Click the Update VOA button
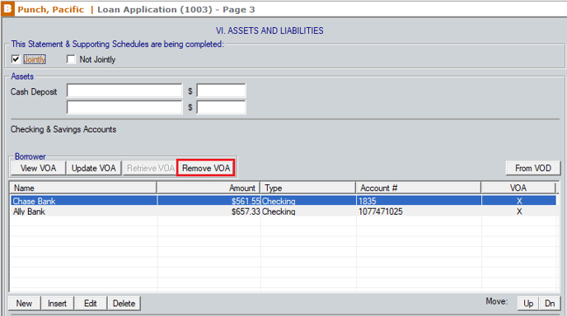This screenshot has width=567, height=316. pos(94,169)
